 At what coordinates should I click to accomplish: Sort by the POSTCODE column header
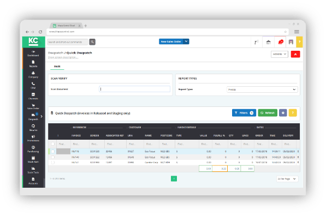click(166, 136)
